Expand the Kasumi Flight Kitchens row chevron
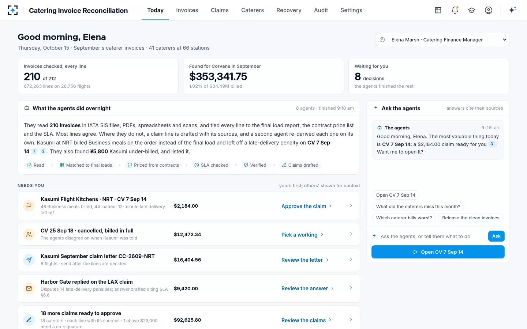 coord(351,206)
